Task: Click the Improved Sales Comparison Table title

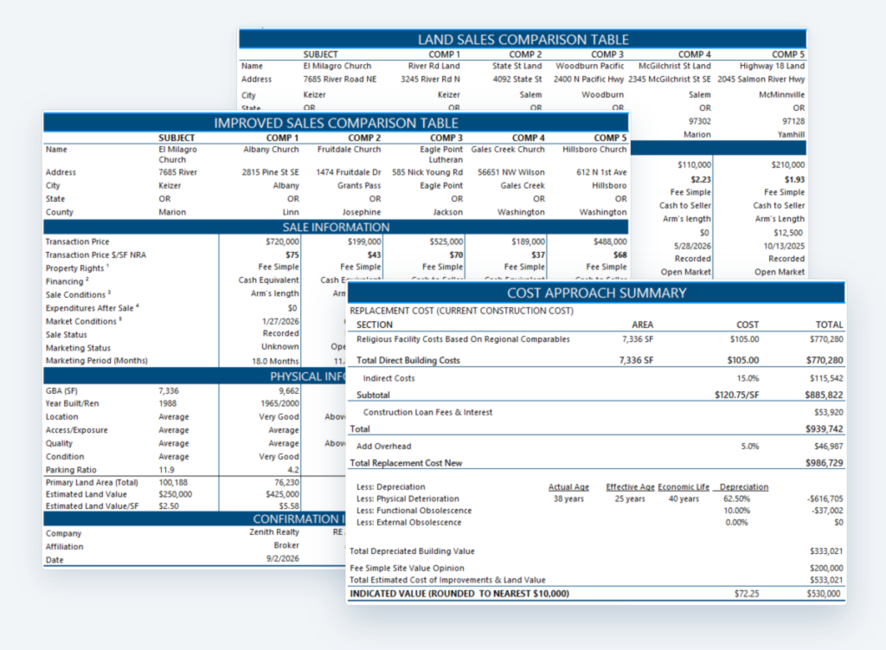Action: pos(336,123)
